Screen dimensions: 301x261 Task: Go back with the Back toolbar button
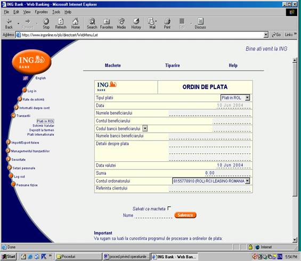[x=9, y=24]
